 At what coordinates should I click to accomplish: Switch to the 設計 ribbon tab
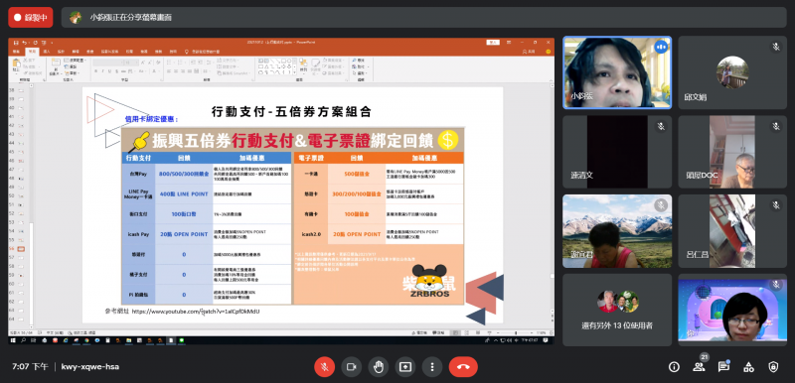pos(61,52)
